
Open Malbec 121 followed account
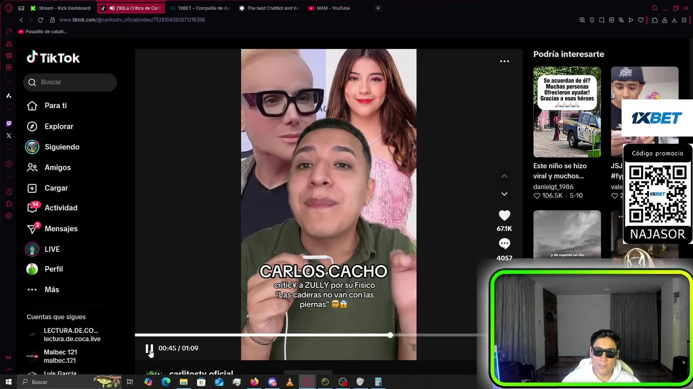click(52, 356)
